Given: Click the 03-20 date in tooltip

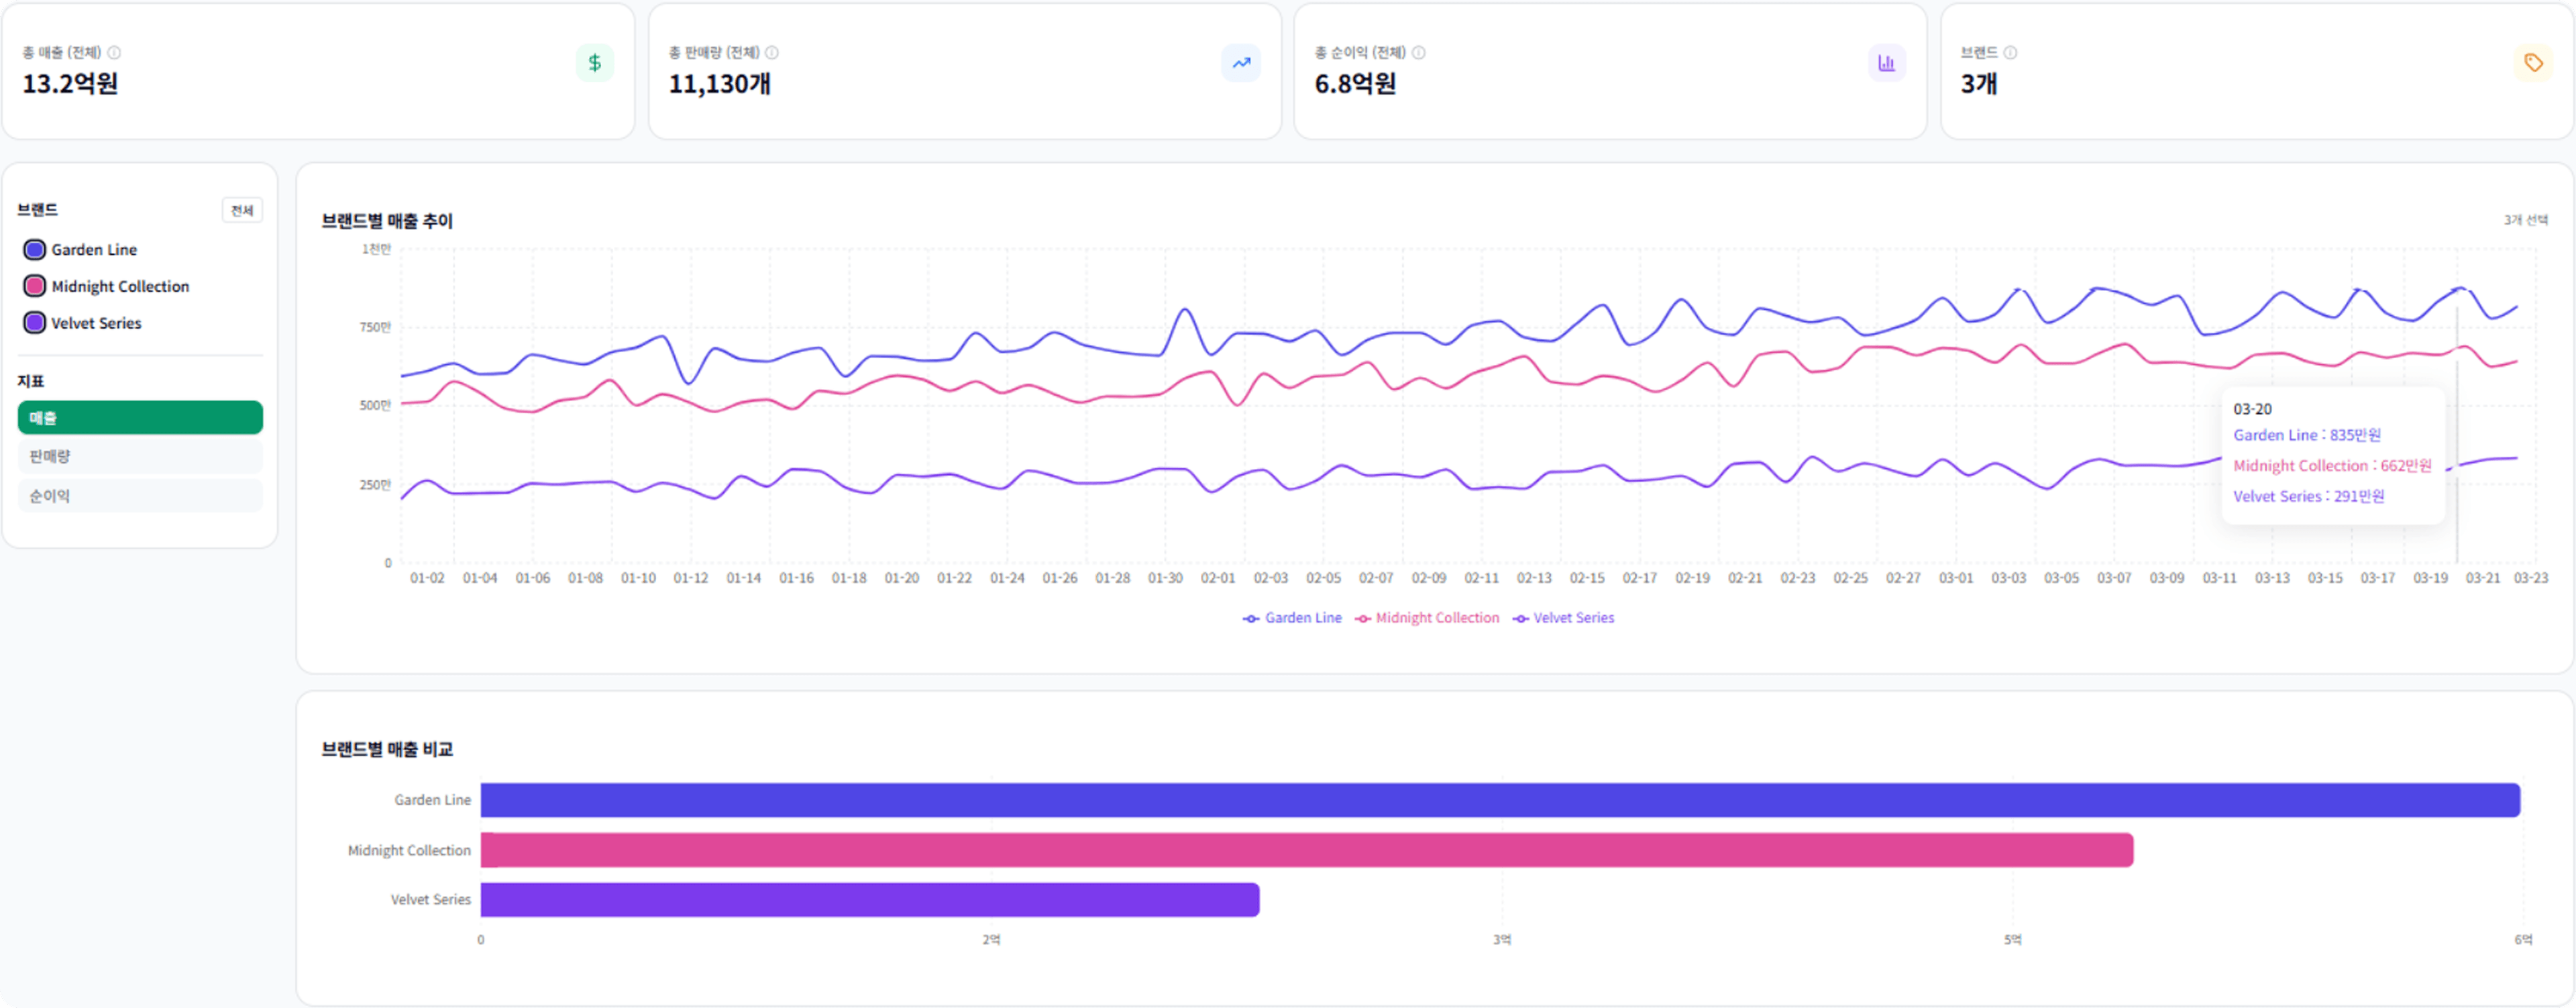Looking at the screenshot, I should 2252,409.
